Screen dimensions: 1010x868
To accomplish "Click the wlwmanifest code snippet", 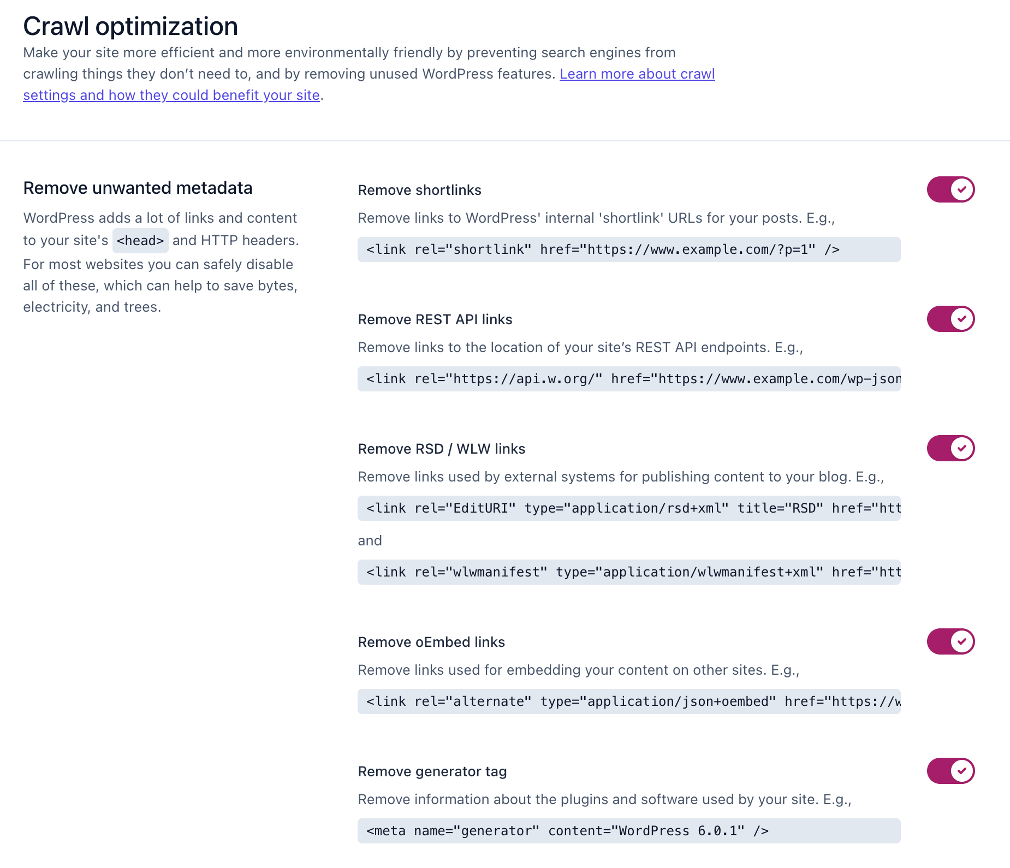I will [x=629, y=572].
